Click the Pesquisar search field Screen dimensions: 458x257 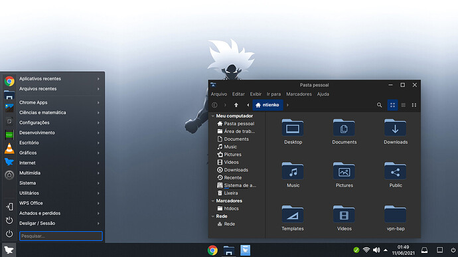coord(61,236)
